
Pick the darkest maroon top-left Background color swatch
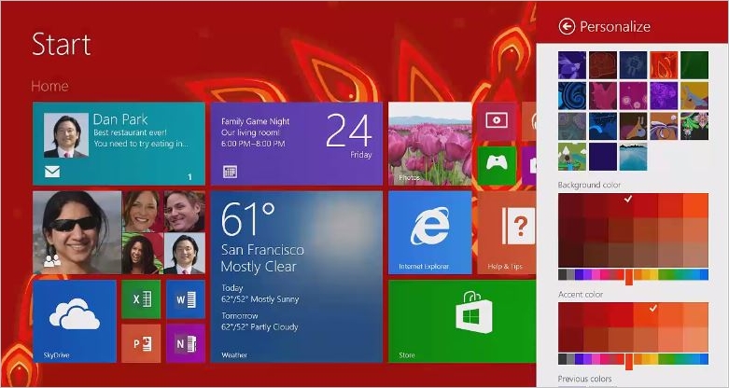tap(570, 206)
